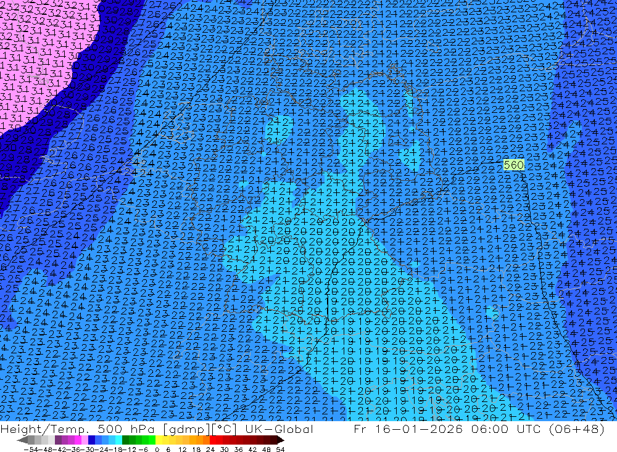The image size is (617, 452).
Task: Click the '(06+48)' forecast offset text
Action: 576,429
